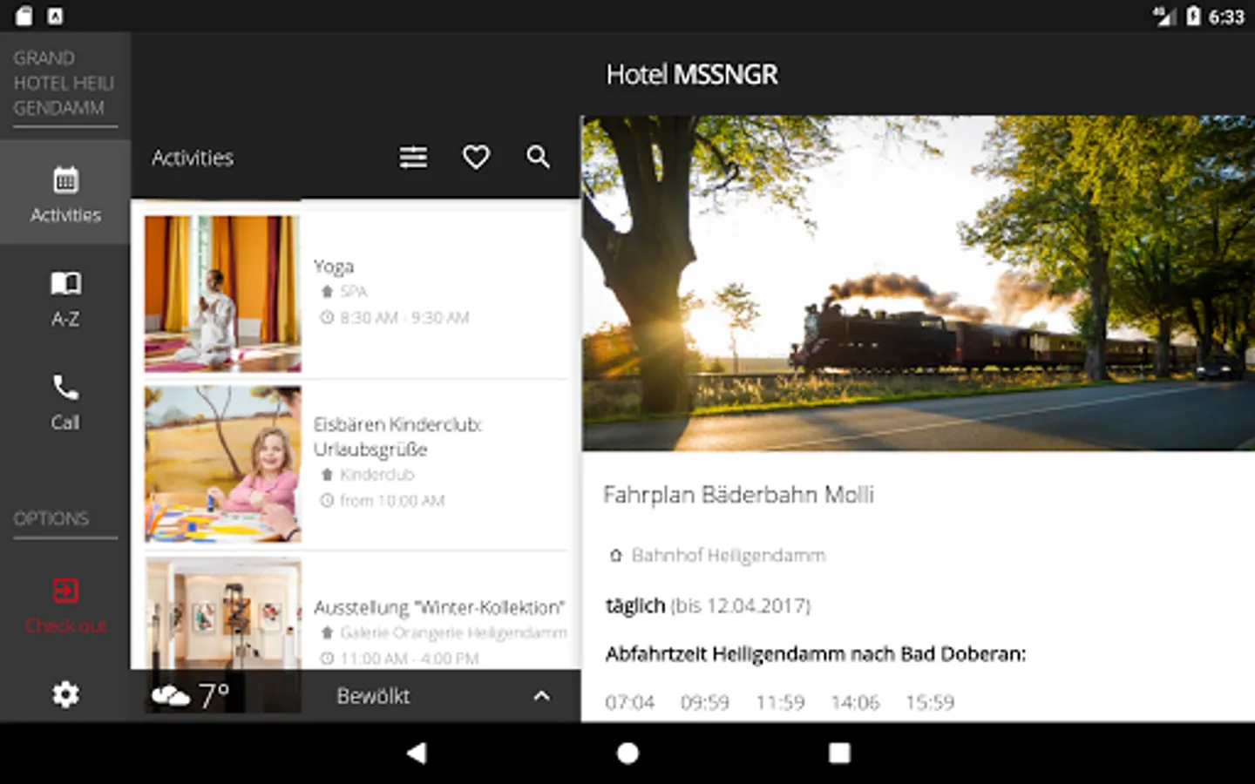Click the OPTIONS section label

pos(51,518)
